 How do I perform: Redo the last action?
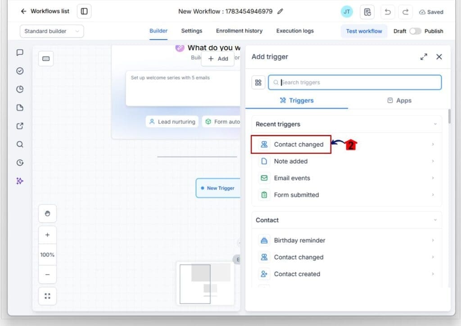click(406, 12)
